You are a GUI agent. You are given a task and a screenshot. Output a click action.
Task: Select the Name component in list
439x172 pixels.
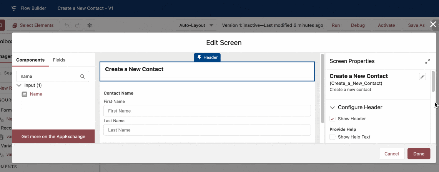click(36, 94)
